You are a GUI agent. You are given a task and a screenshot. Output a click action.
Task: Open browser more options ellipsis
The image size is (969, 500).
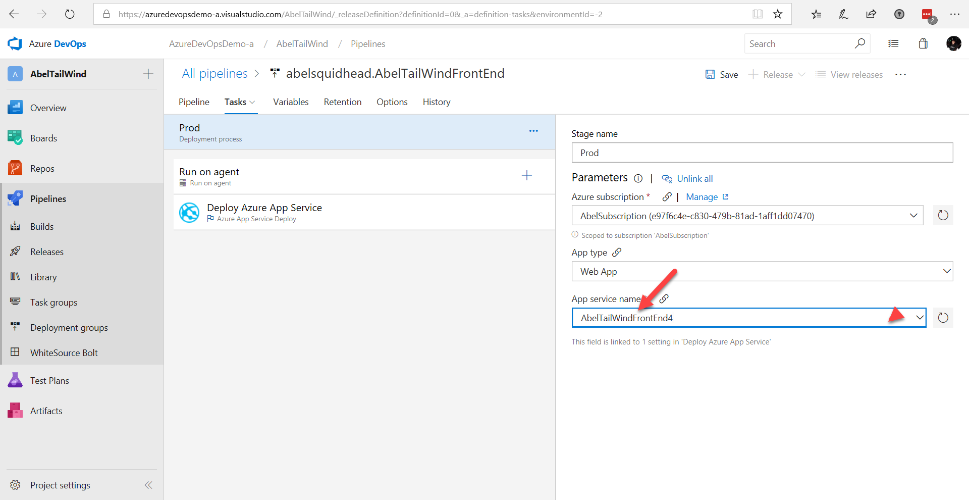click(954, 14)
